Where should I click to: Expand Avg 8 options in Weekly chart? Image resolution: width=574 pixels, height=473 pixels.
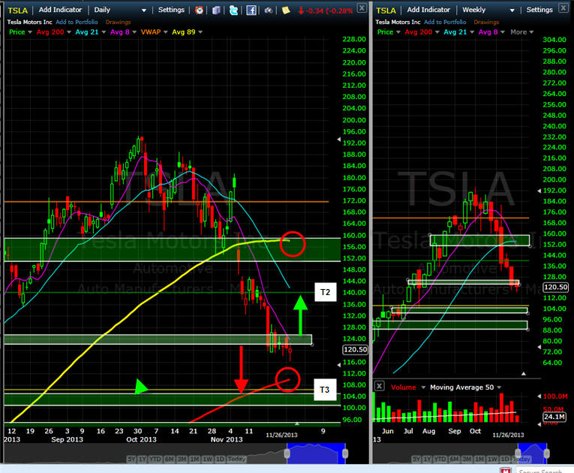coord(503,32)
